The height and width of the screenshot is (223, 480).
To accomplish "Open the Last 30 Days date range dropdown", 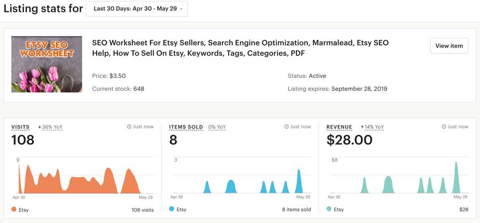I will pos(137,9).
